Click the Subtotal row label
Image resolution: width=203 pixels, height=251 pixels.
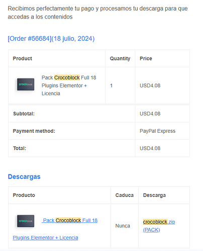(x=24, y=114)
